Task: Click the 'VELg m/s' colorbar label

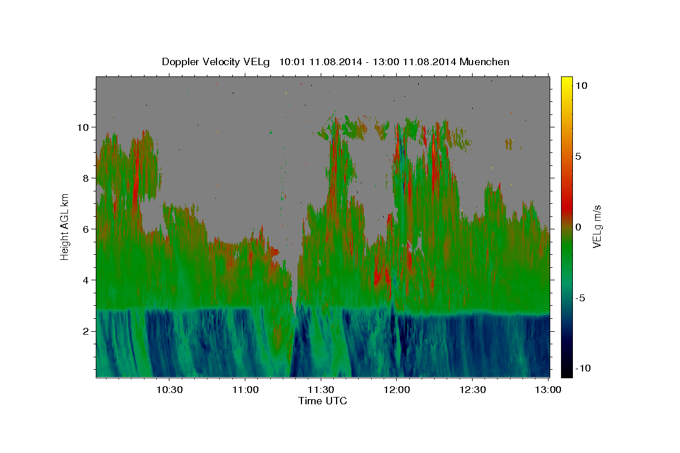Action: pos(597,226)
